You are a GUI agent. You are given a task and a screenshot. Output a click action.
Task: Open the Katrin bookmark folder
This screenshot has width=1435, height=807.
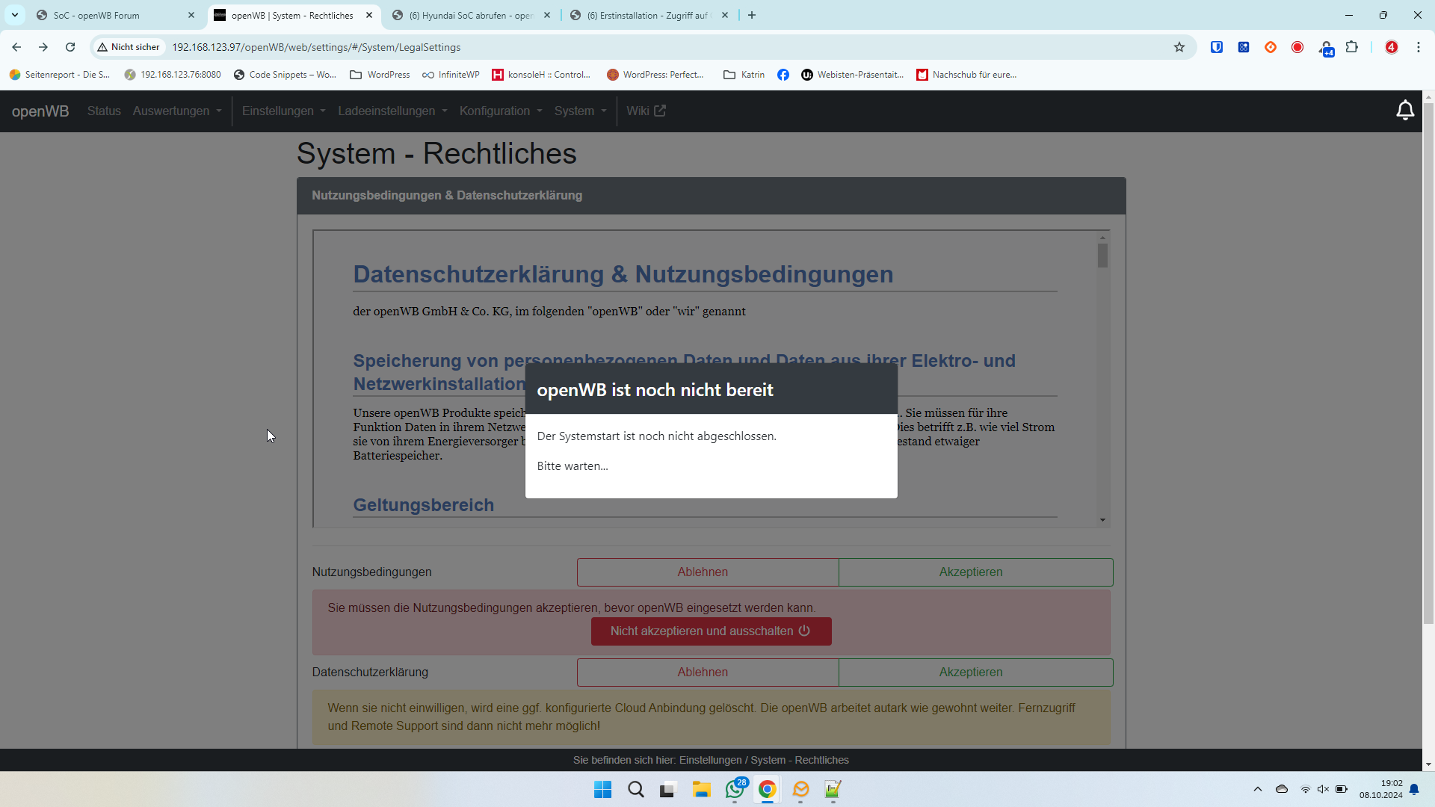744,75
